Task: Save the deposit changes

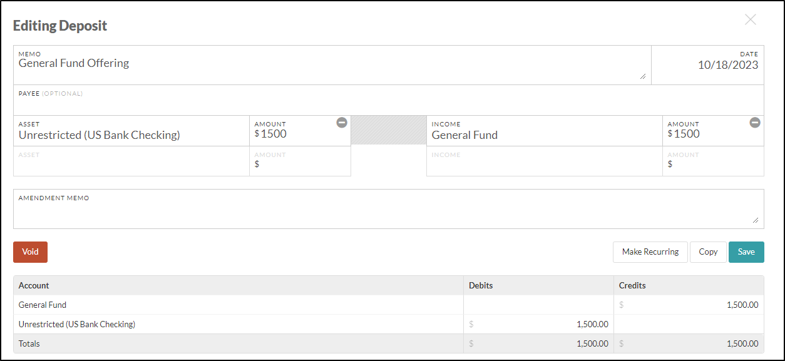Action: pyautogui.click(x=746, y=252)
